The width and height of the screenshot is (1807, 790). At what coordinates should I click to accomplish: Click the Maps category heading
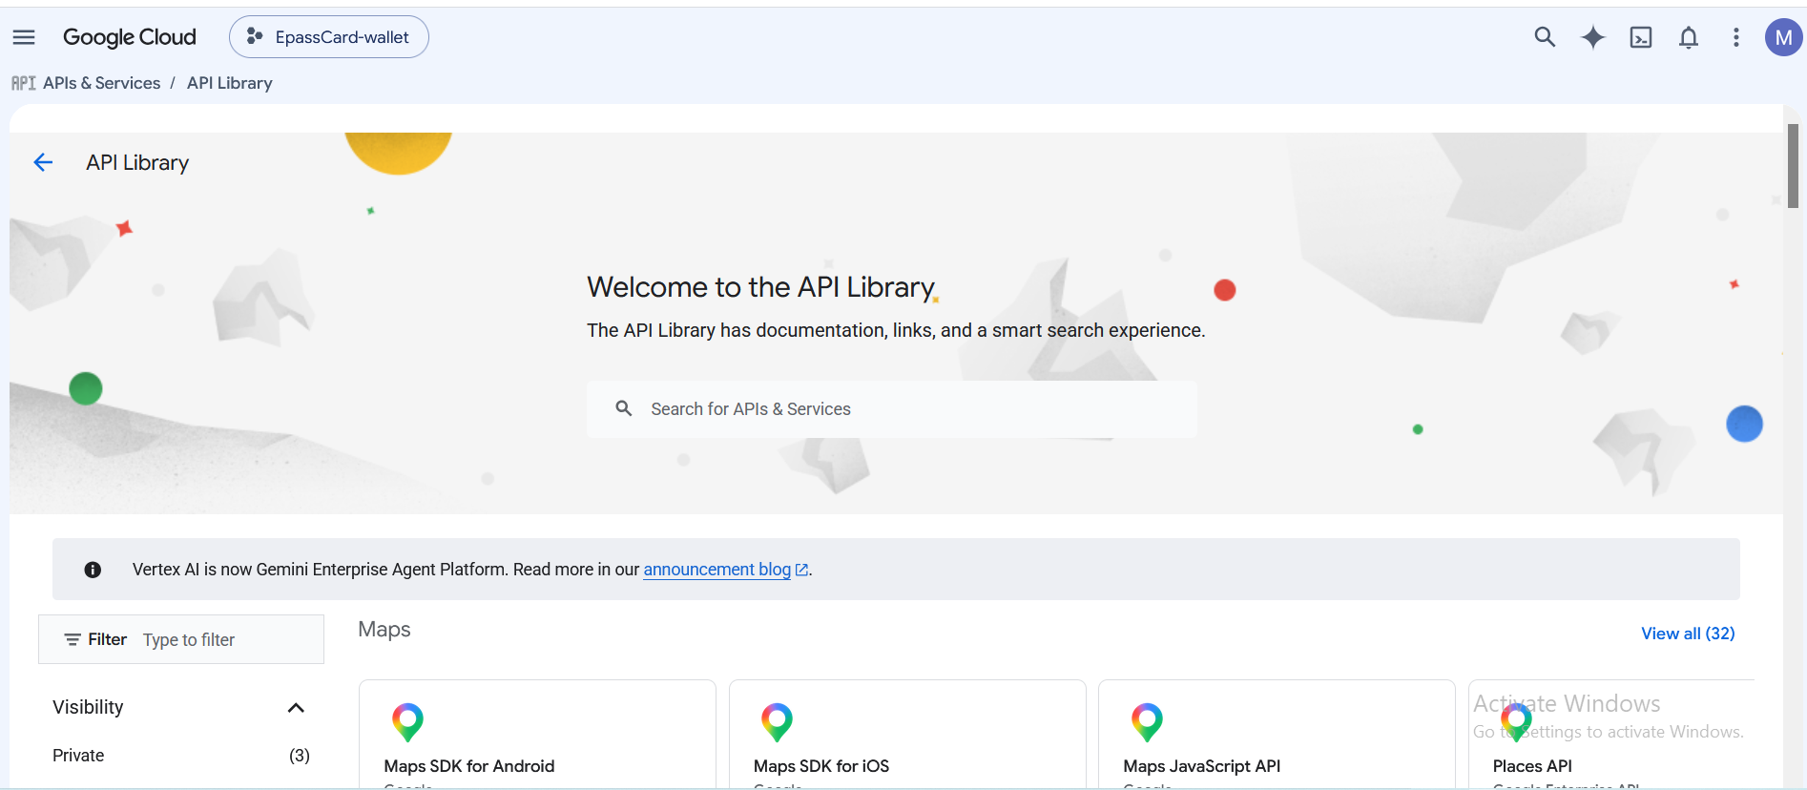(x=384, y=630)
